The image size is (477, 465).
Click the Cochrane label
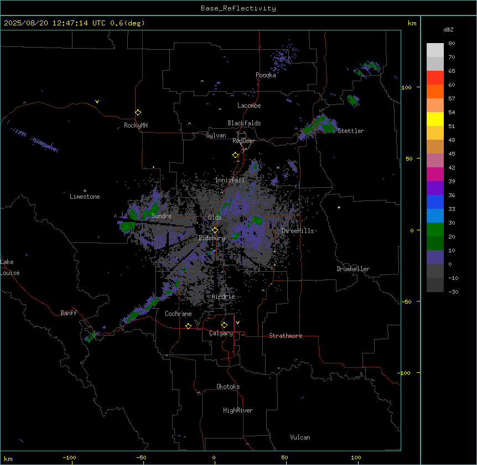[x=178, y=314]
